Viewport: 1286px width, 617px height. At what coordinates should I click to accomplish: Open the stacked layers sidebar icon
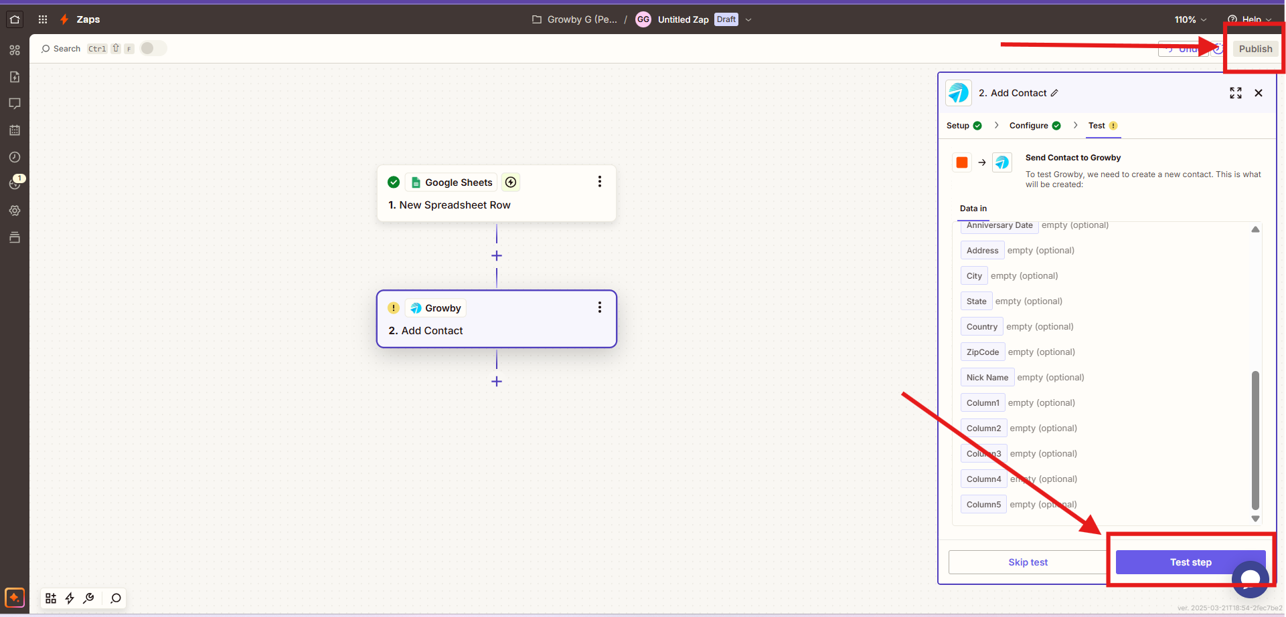(x=15, y=237)
